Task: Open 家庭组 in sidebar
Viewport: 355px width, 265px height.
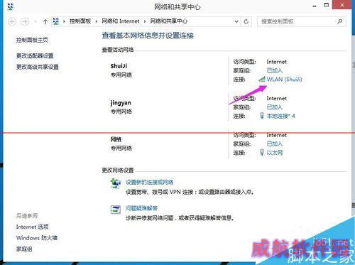Action: coord(24,249)
